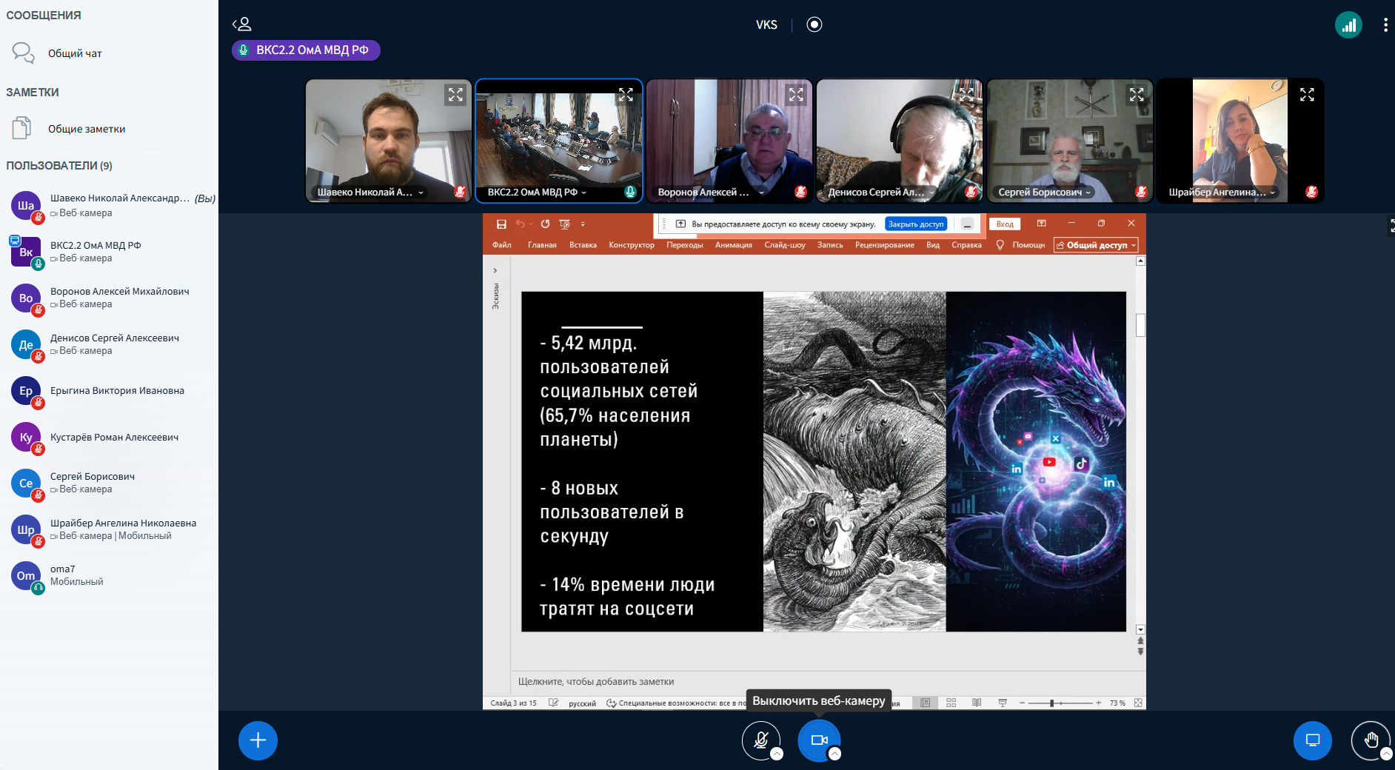Screen dimensions: 1395x770
Task: Click the recording indicator icon next to VKS
Action: pyautogui.click(x=814, y=24)
